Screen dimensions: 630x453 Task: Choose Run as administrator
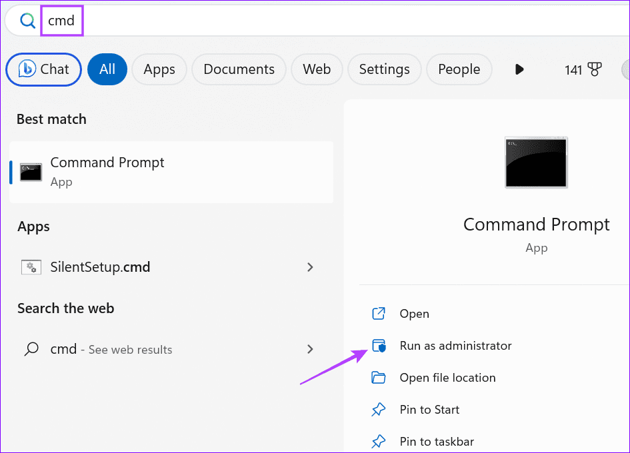455,346
